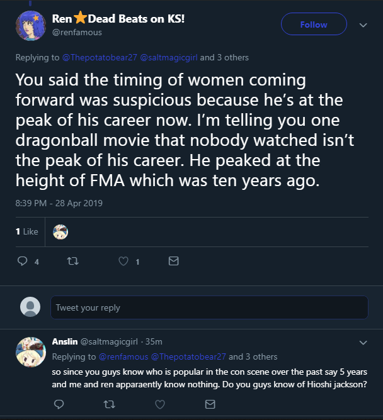Retweet Anslin's reply
The width and height of the screenshot is (383, 420).
coord(110,404)
